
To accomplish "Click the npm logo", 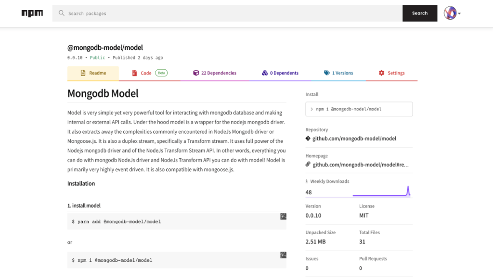I will tap(32, 13).
